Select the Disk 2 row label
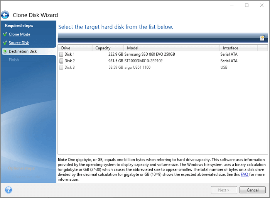Image resolution: width=270 pixels, height=198 pixels. (x=69, y=61)
